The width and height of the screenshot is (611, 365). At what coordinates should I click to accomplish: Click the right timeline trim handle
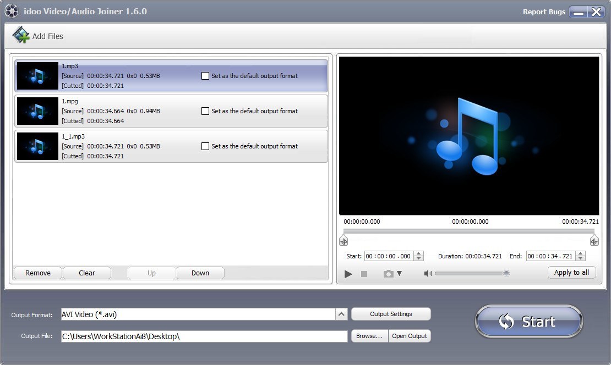(594, 240)
